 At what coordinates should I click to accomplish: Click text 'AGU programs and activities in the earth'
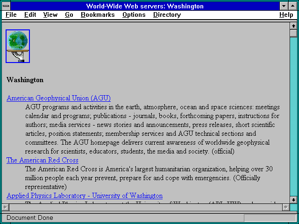(x=83, y=107)
